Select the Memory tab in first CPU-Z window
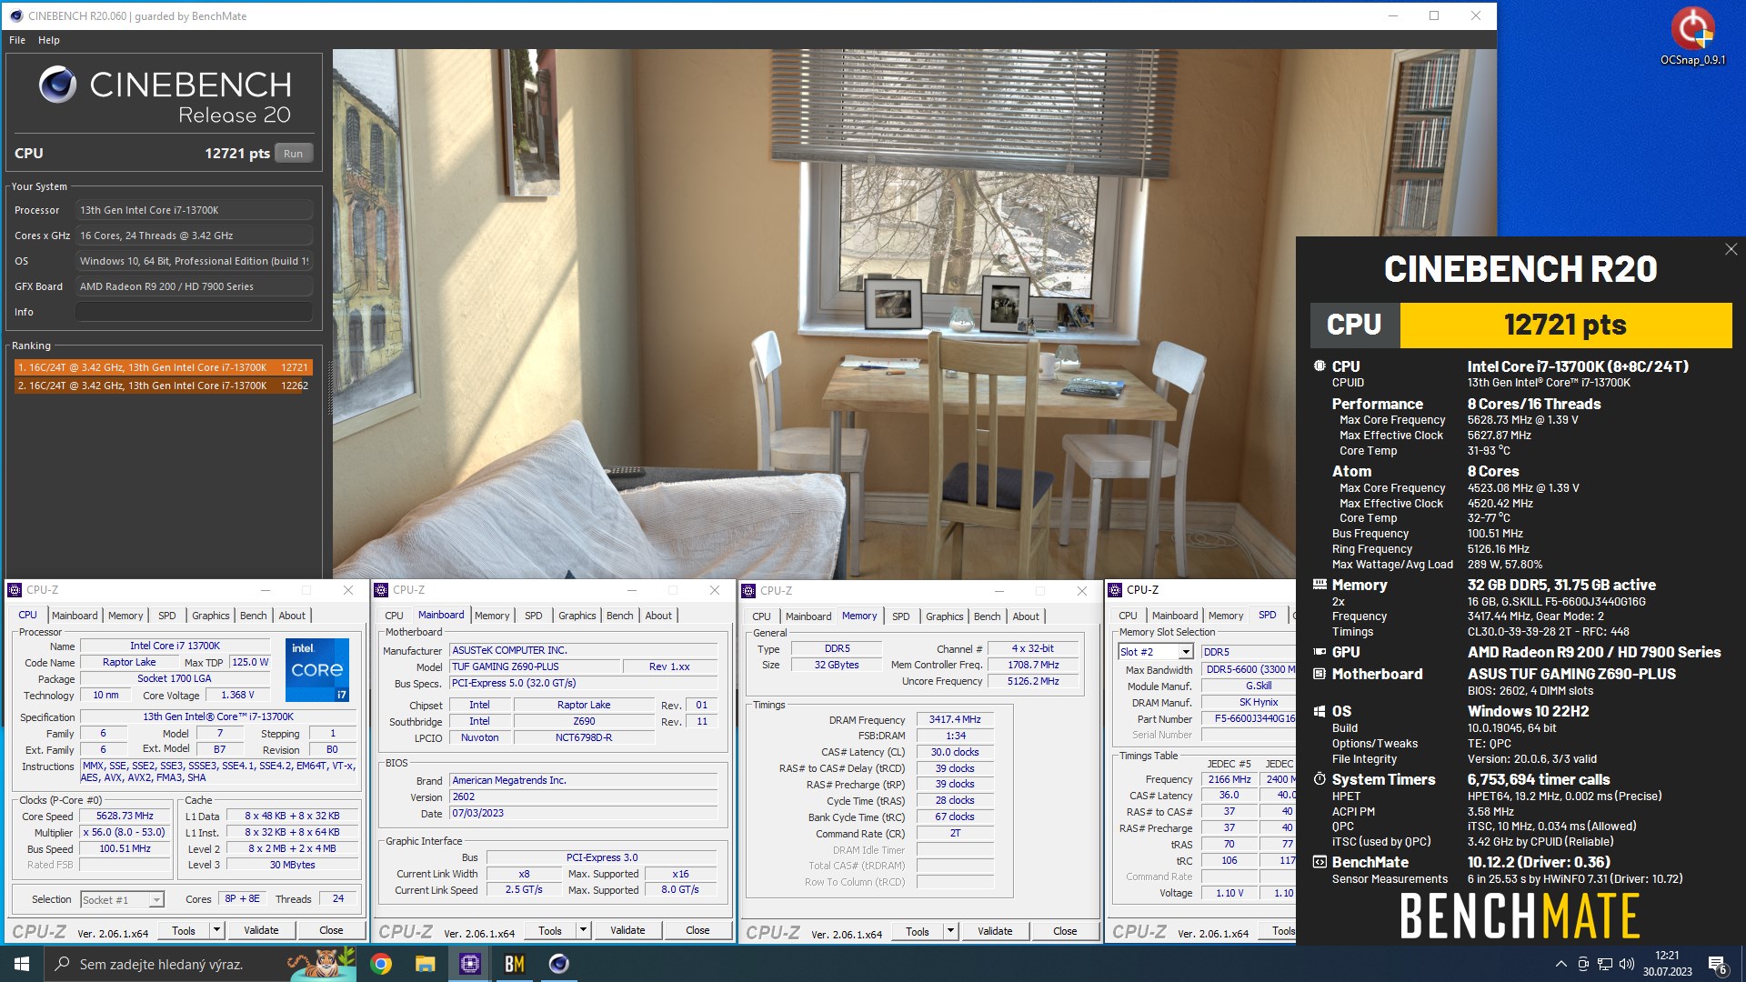Viewport: 1746px width, 982px height. pos(125,616)
